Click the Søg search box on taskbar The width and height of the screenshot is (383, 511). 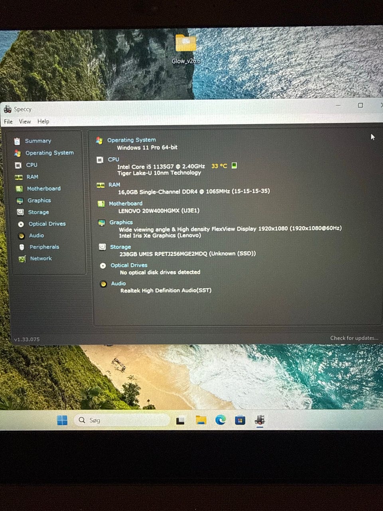tap(121, 420)
